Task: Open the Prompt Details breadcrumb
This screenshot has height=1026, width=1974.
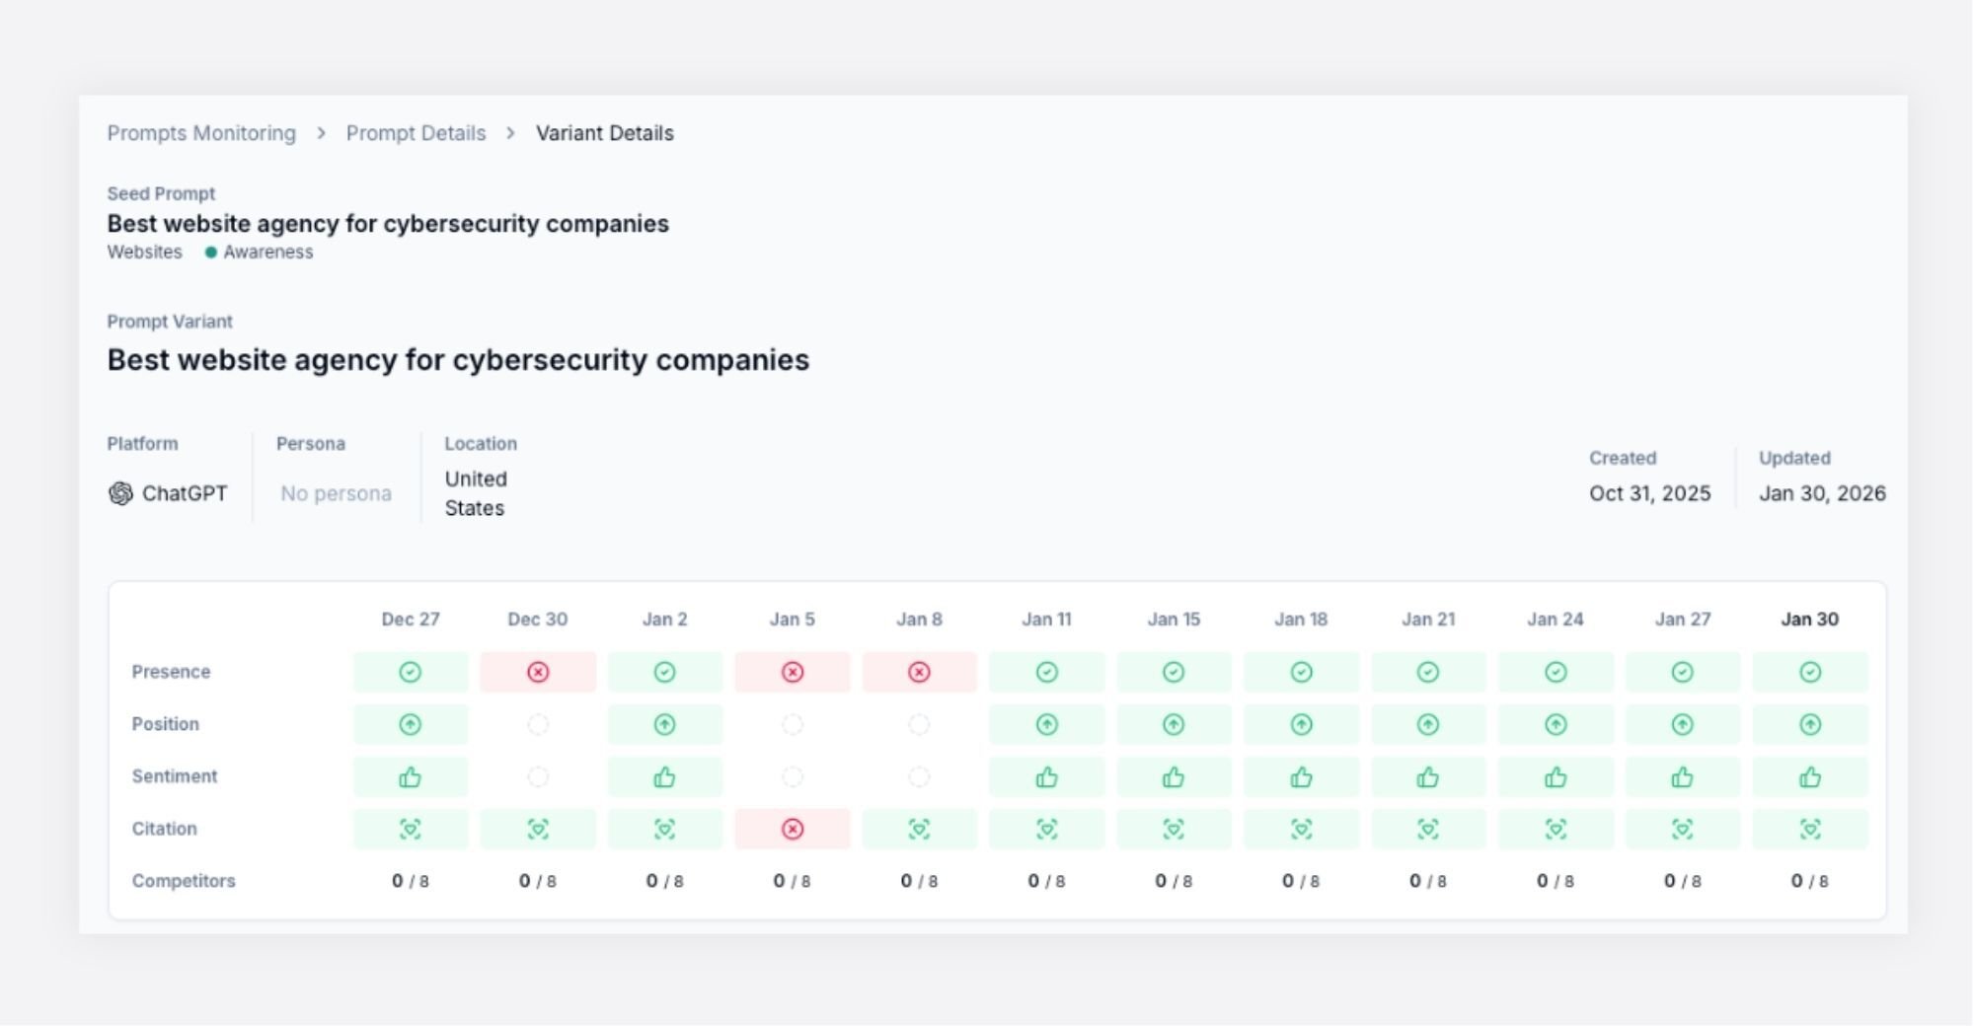Action: (x=416, y=133)
